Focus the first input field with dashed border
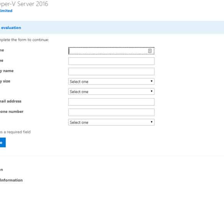The width and height of the screenshot is (224, 224). pos(111,51)
